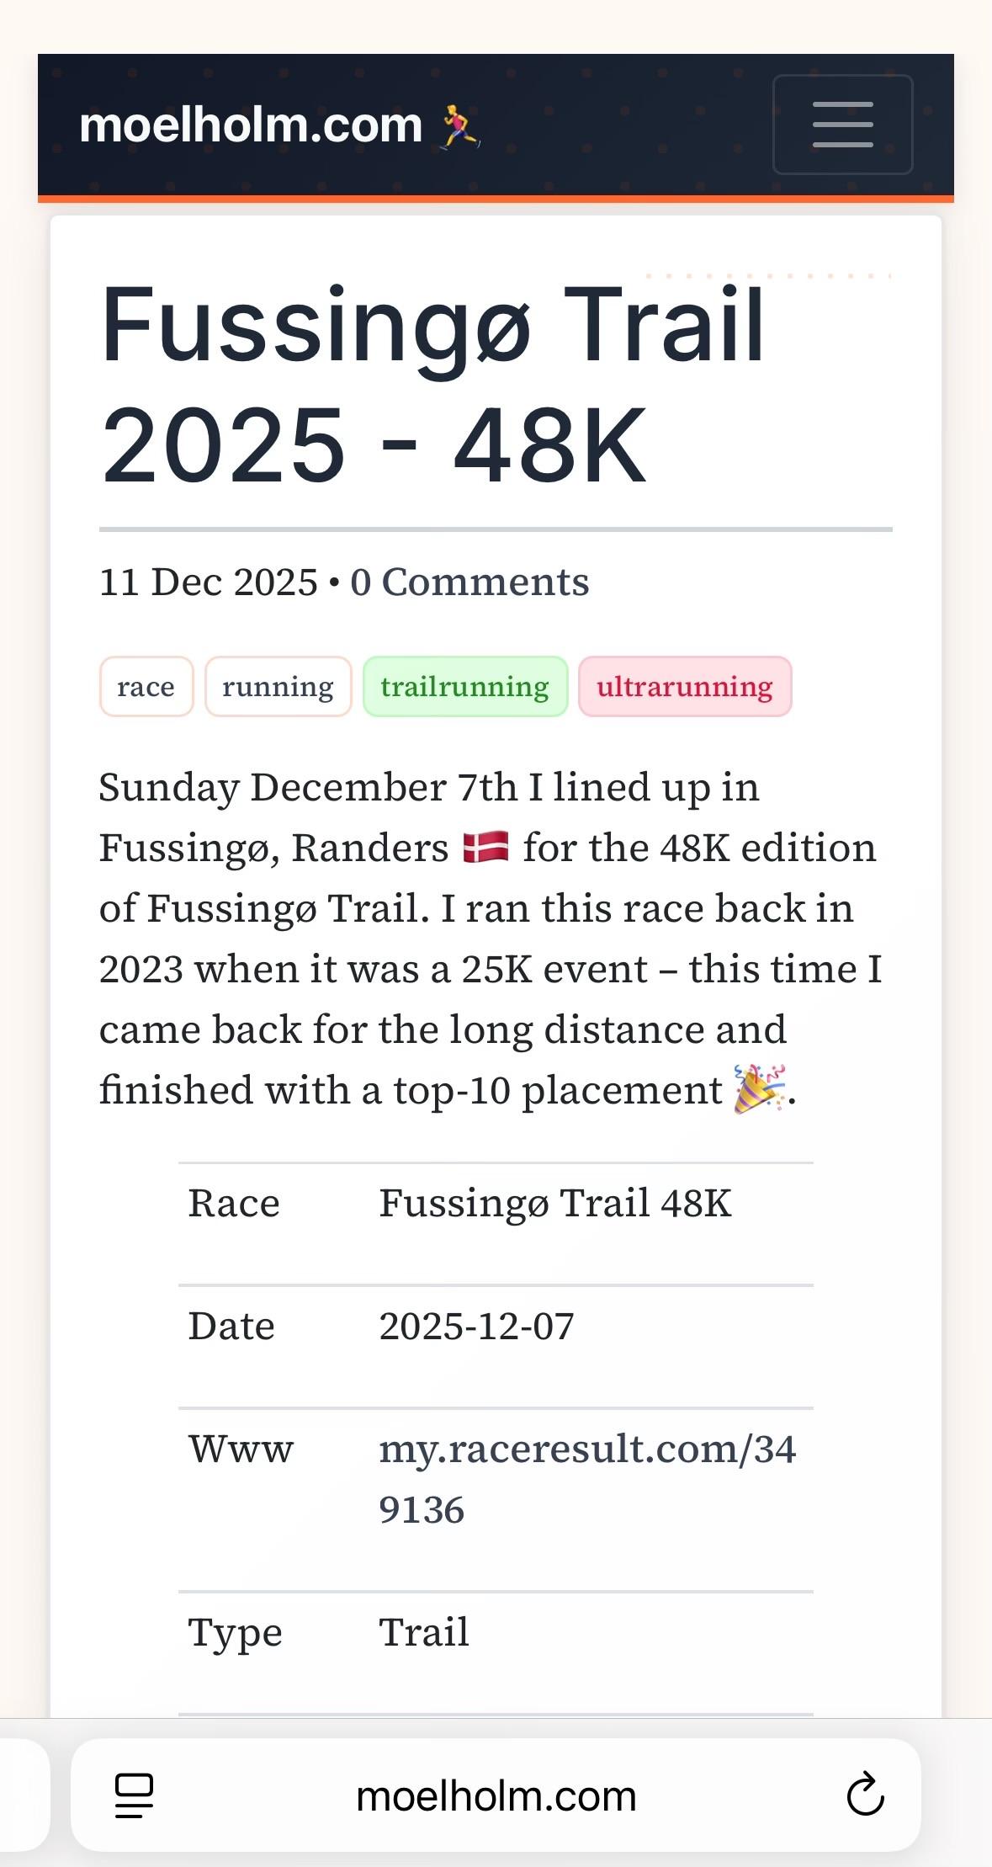The image size is (992, 1867).
Task: Tap the Danish flag emoji
Action: [x=485, y=847]
